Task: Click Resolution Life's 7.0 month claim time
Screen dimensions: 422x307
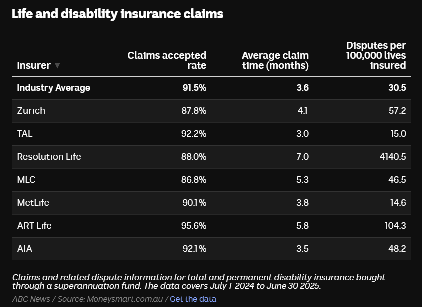Action: [x=302, y=157]
